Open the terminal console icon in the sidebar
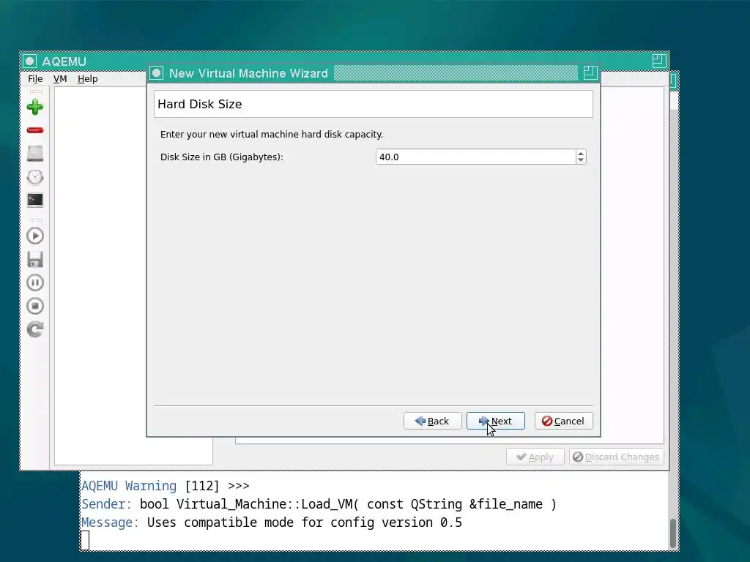The height and width of the screenshot is (562, 750). (x=35, y=200)
